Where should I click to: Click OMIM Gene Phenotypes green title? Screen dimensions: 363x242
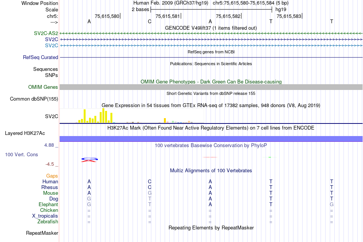(x=211, y=82)
